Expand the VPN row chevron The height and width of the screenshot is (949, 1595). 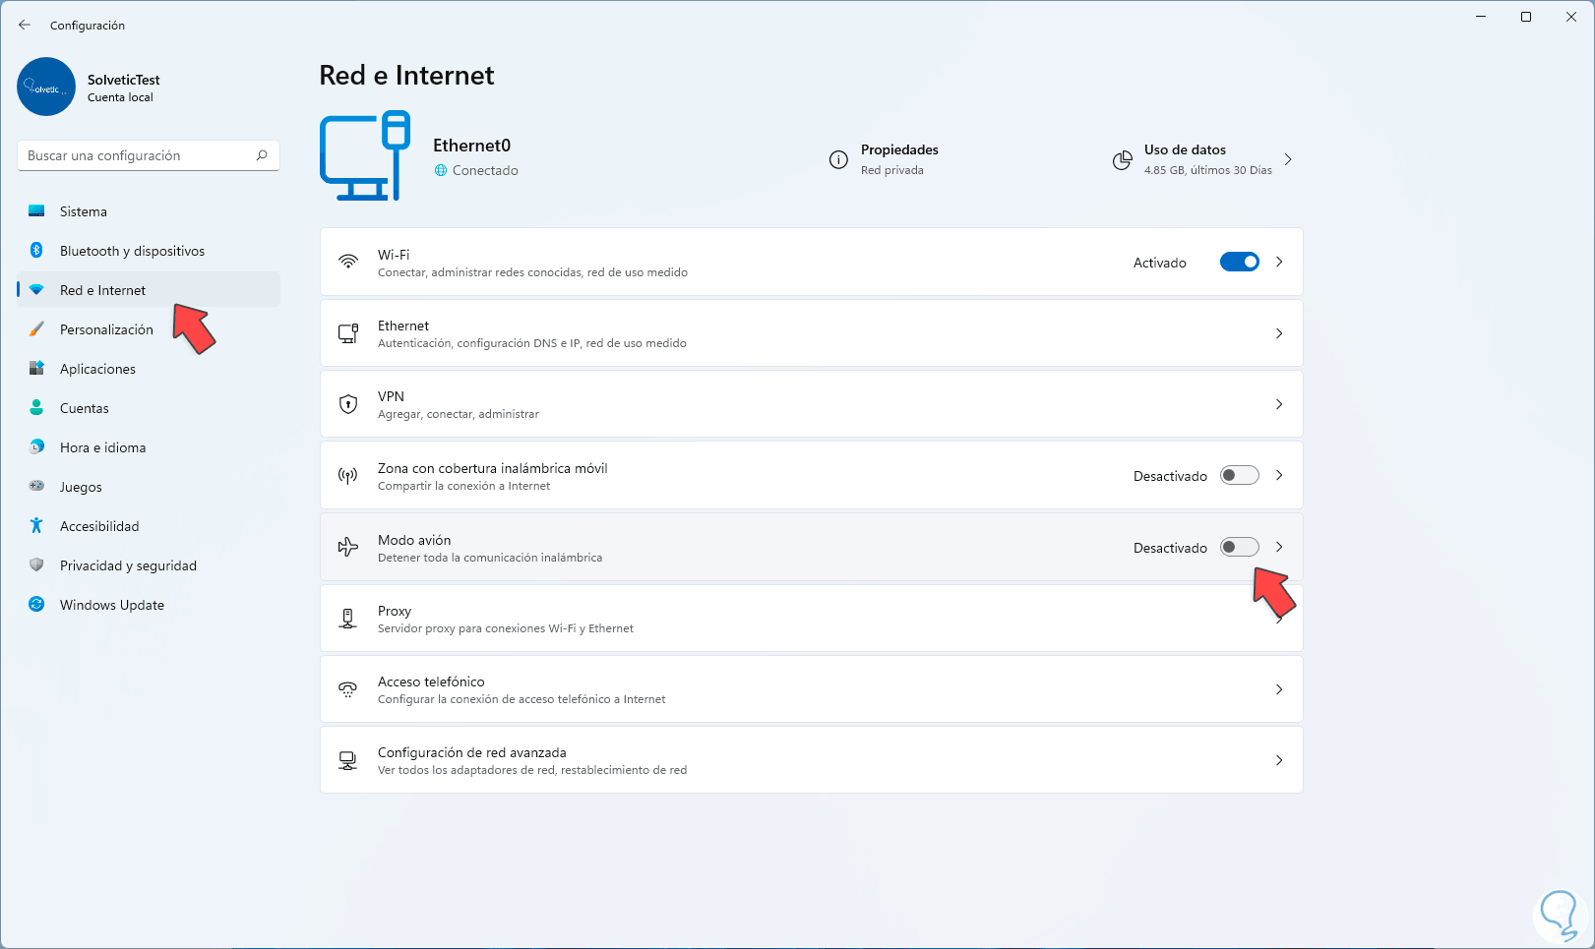(x=1279, y=404)
